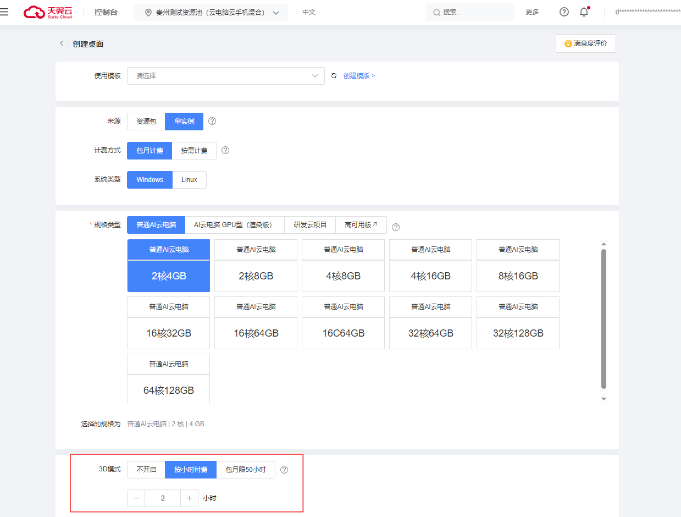
Task: Switch to 研发云项目 tab
Action: click(310, 225)
